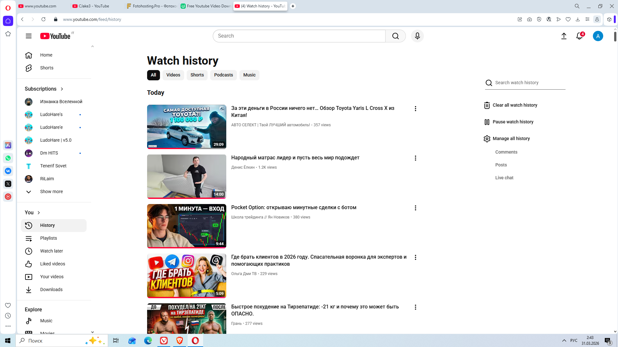The height and width of the screenshot is (347, 618).
Task: Click the Clear all watch history trash icon
Action: (x=487, y=105)
